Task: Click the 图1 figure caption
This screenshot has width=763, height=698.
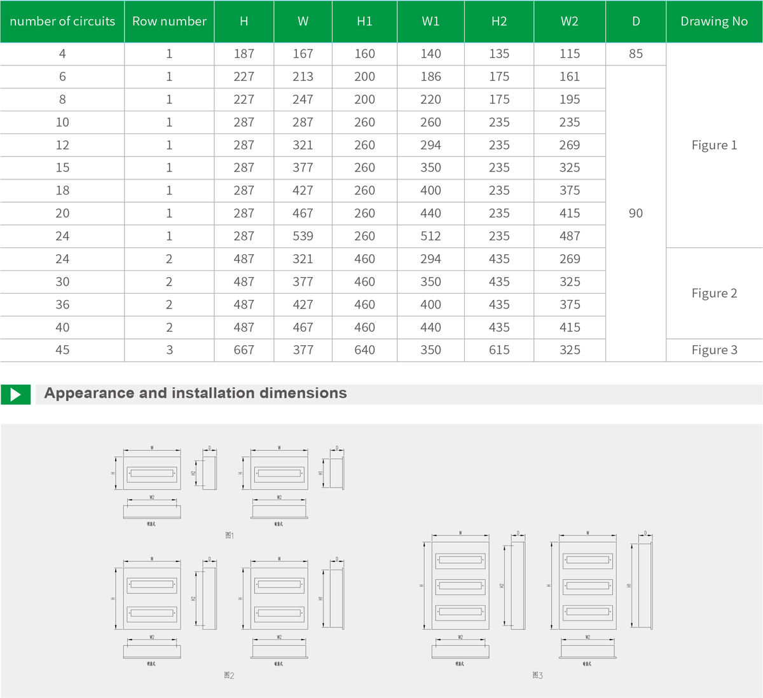Action: coord(230,535)
